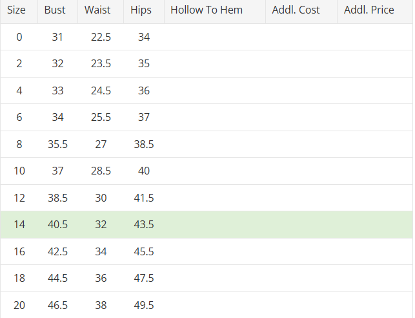Click hips value 37 in size 6 row

[x=144, y=117]
